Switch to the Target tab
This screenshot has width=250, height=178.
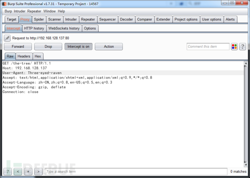pyautogui.click(x=12, y=20)
